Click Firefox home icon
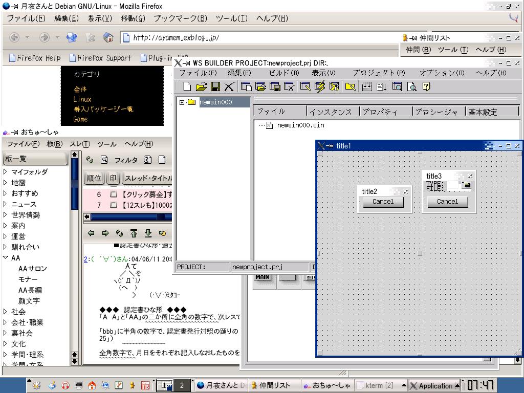 [108, 37]
